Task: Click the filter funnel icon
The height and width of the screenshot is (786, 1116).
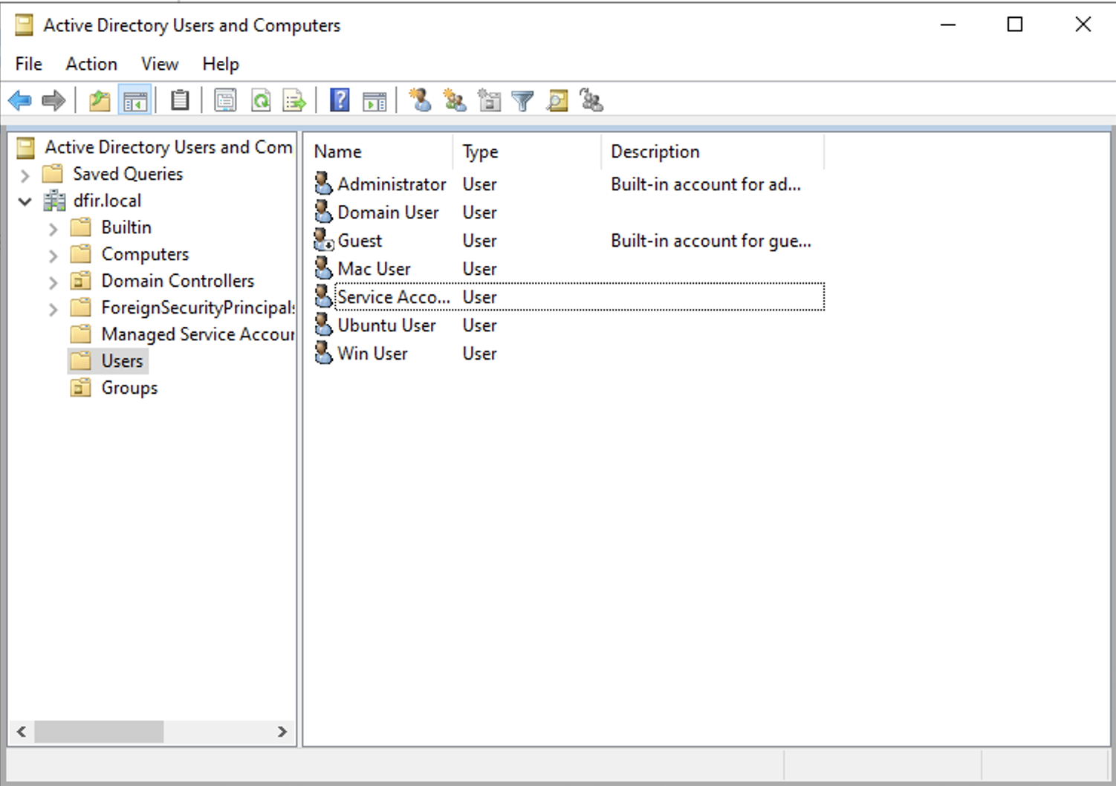Action: [522, 100]
